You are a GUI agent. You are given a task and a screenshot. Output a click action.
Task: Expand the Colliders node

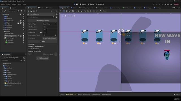(3, 25)
